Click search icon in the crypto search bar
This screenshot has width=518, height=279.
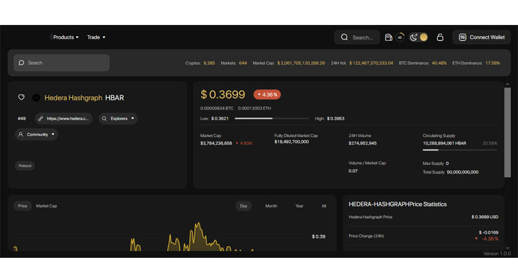[21, 63]
